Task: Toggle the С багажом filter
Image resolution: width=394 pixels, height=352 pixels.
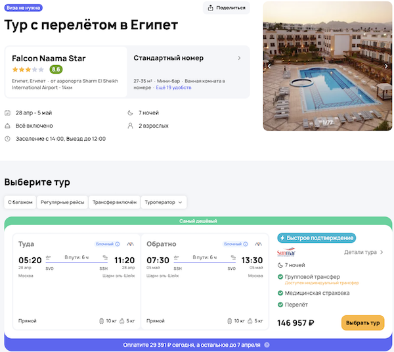Action: (x=20, y=203)
